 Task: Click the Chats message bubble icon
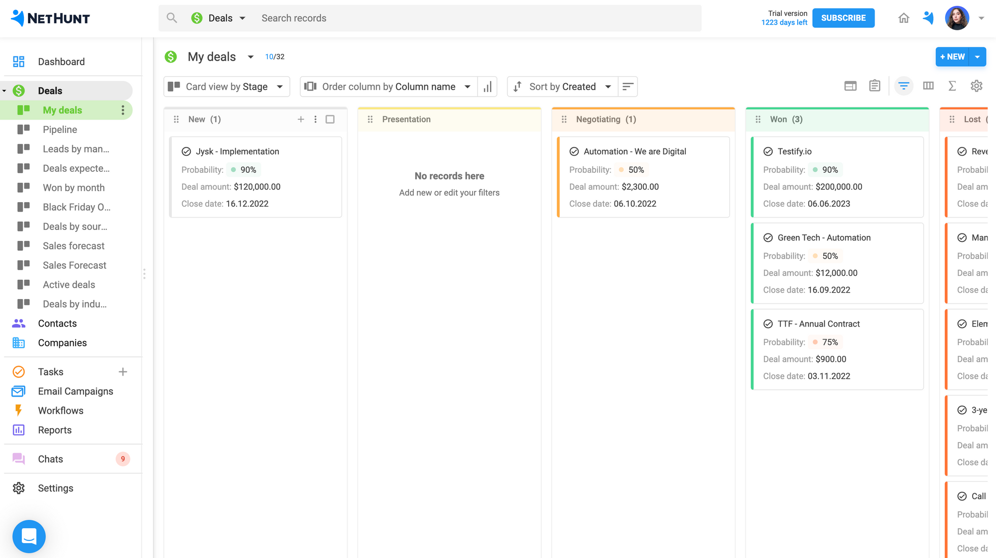tap(18, 458)
